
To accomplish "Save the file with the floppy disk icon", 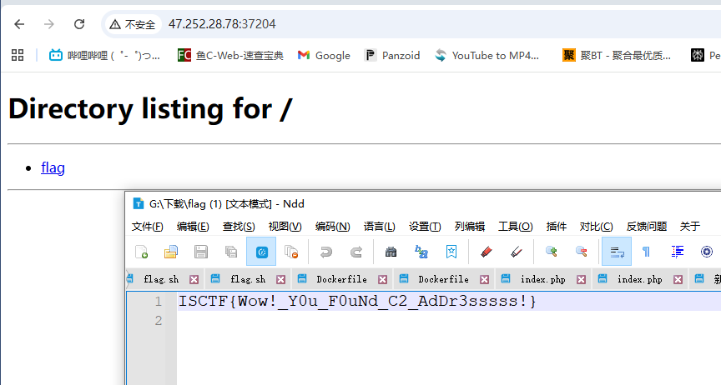I will (201, 251).
